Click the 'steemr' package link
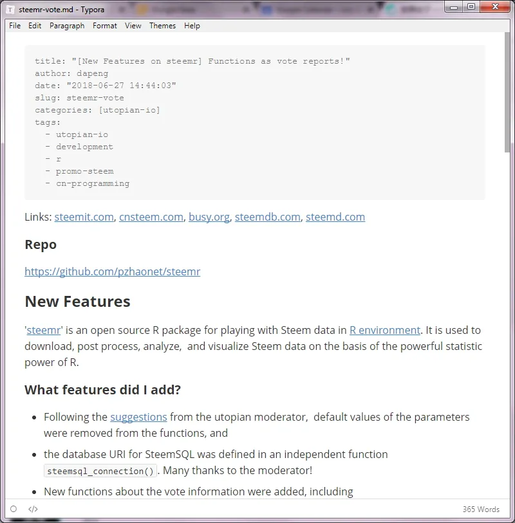The width and height of the screenshot is (515, 523). click(x=44, y=330)
